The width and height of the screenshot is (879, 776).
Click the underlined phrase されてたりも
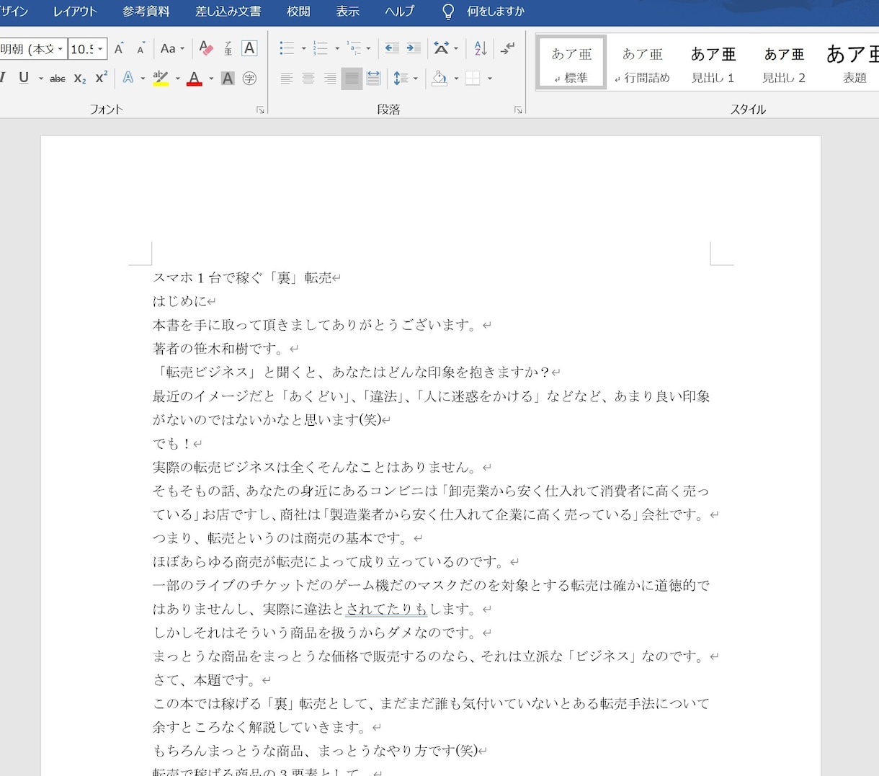pos(386,610)
